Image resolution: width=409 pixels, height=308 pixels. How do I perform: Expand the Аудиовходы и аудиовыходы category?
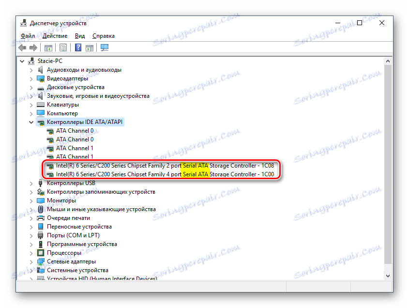(31, 70)
